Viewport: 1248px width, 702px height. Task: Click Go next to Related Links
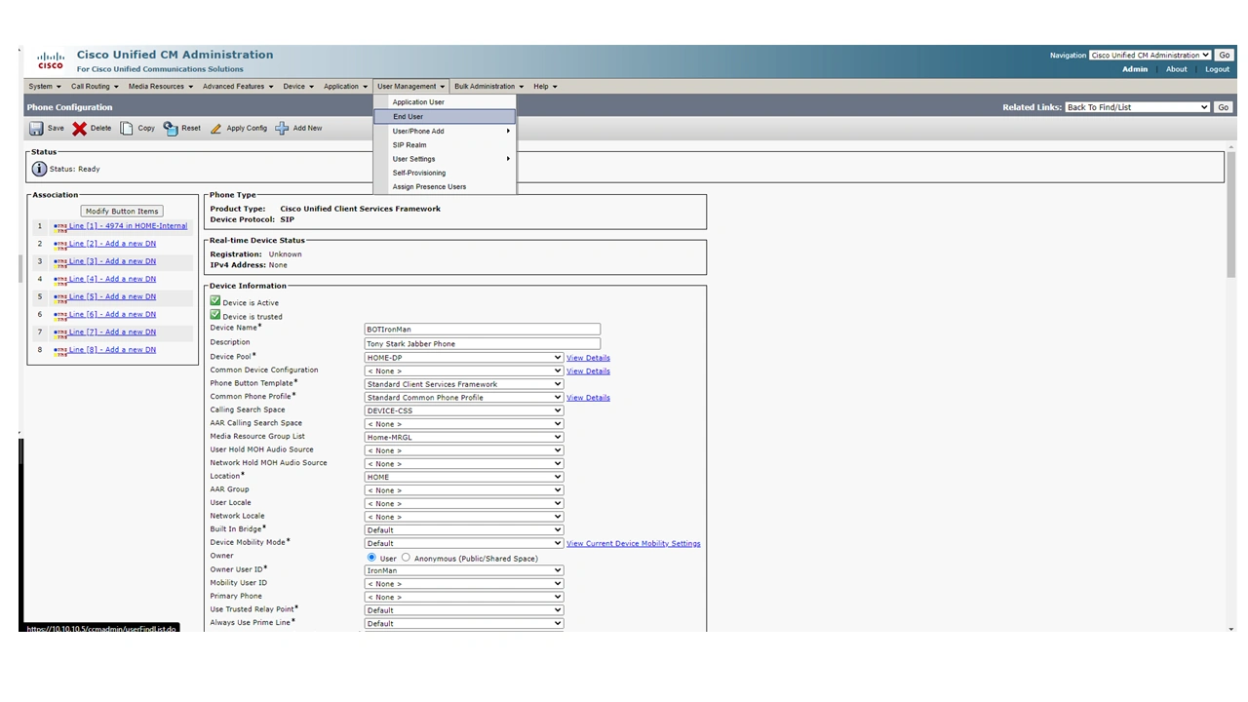point(1223,107)
